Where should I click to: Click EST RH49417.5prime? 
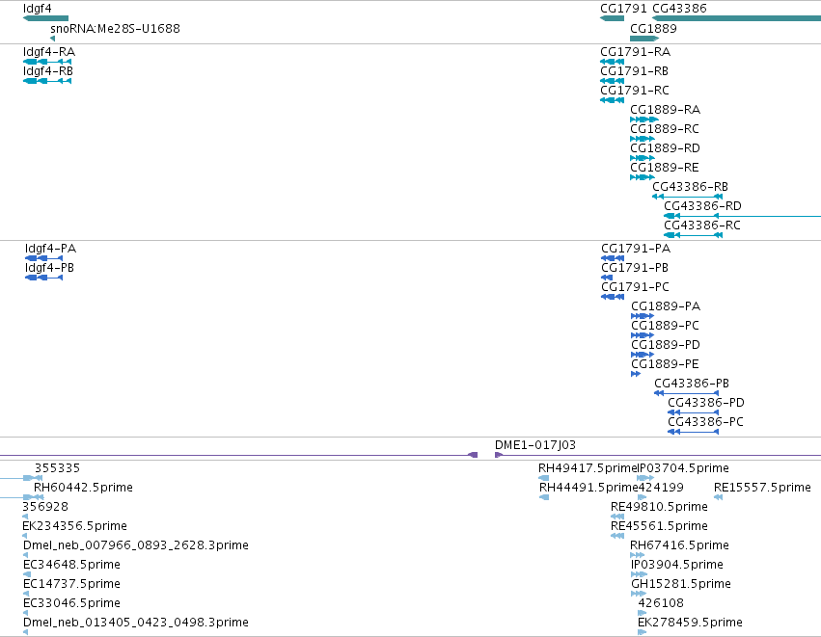pos(588,468)
